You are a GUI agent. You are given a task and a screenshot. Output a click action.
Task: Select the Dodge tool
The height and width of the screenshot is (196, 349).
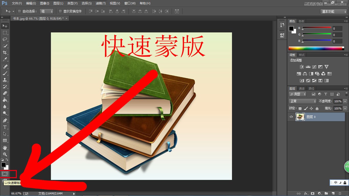[x=5, y=113]
